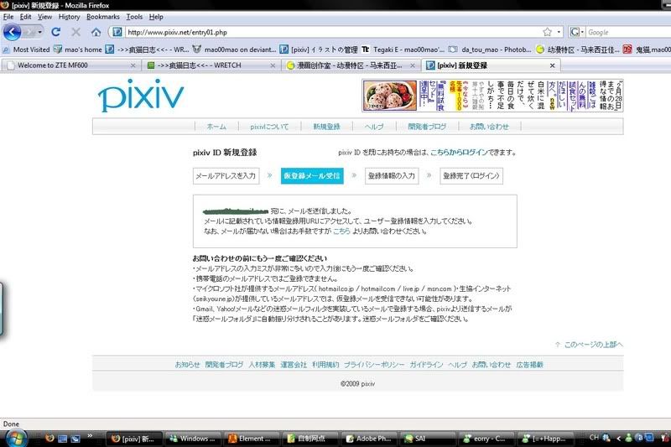
Task: Open the 人材募集 footer link
Action: (x=262, y=365)
